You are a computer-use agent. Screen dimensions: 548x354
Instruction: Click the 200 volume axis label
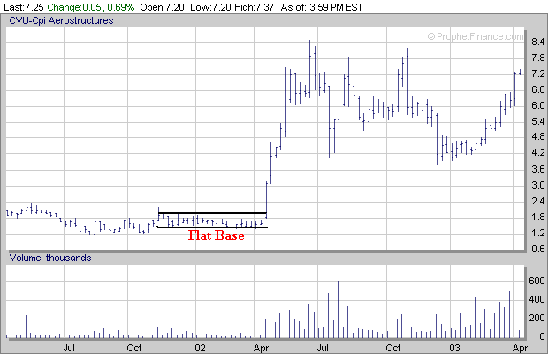[537, 318]
